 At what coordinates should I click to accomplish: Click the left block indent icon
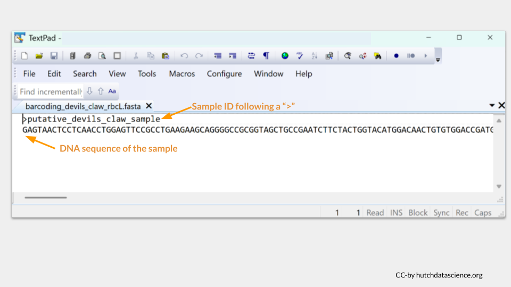tap(218, 56)
